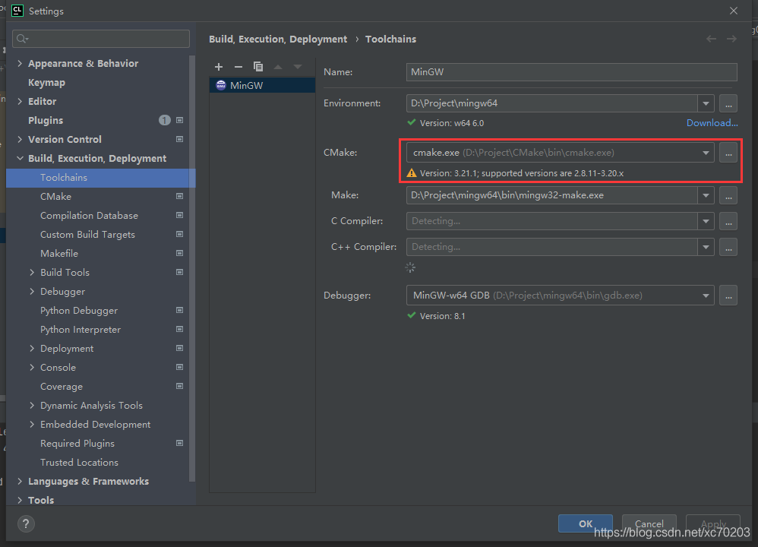
Task: Open the Keymap settings page
Action: point(46,82)
